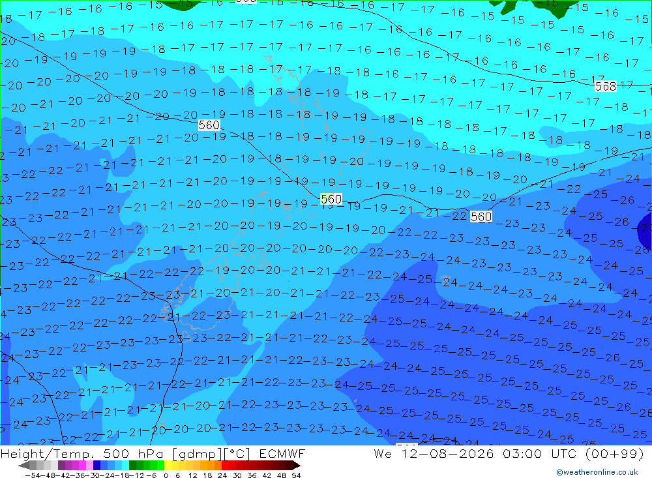Viewport: 652px width, 478px height.
Task: Click the 560 label west of the North Island
Action: [x=209, y=125]
